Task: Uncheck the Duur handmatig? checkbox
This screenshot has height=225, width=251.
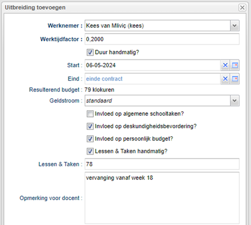Action: (90, 52)
